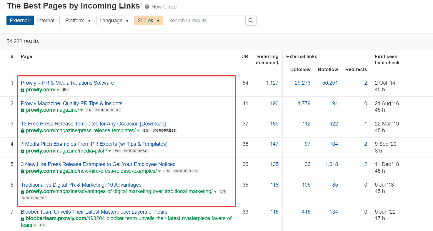Click dofollow value 1,779

click(304, 103)
